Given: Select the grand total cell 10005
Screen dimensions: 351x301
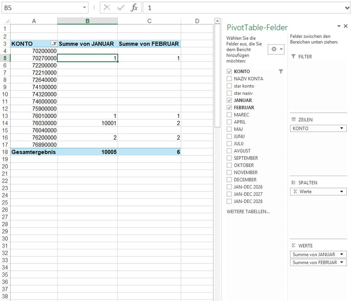Looking at the screenshot, I should (87, 152).
